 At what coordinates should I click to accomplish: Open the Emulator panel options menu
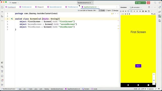(152, 7)
